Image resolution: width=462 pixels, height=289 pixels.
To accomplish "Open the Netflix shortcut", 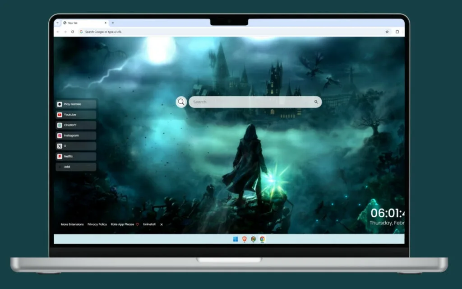I will tap(76, 156).
